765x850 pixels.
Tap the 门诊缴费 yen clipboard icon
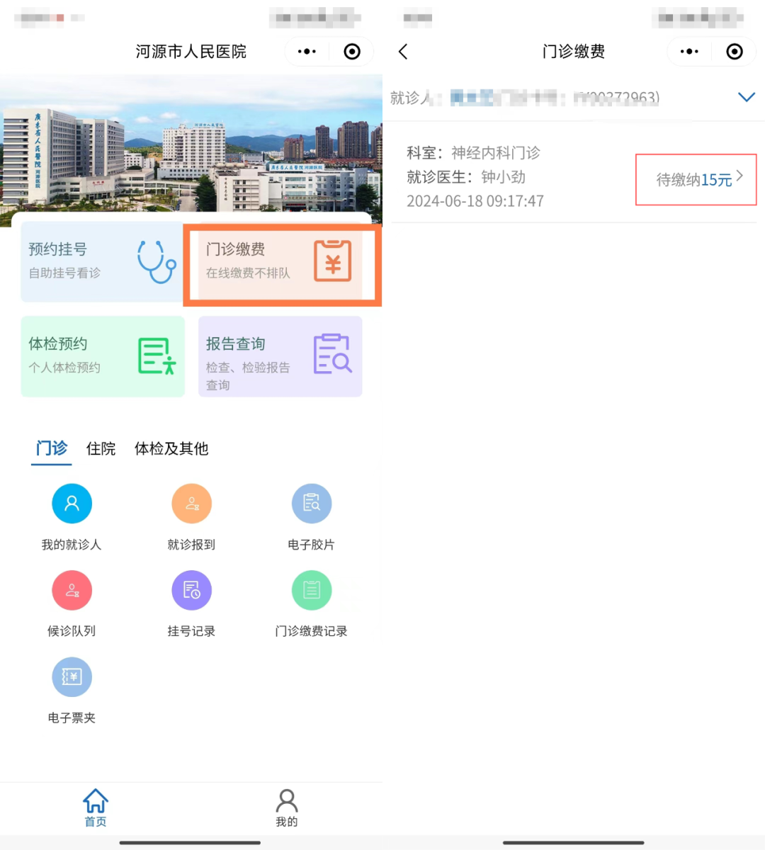[x=333, y=261]
